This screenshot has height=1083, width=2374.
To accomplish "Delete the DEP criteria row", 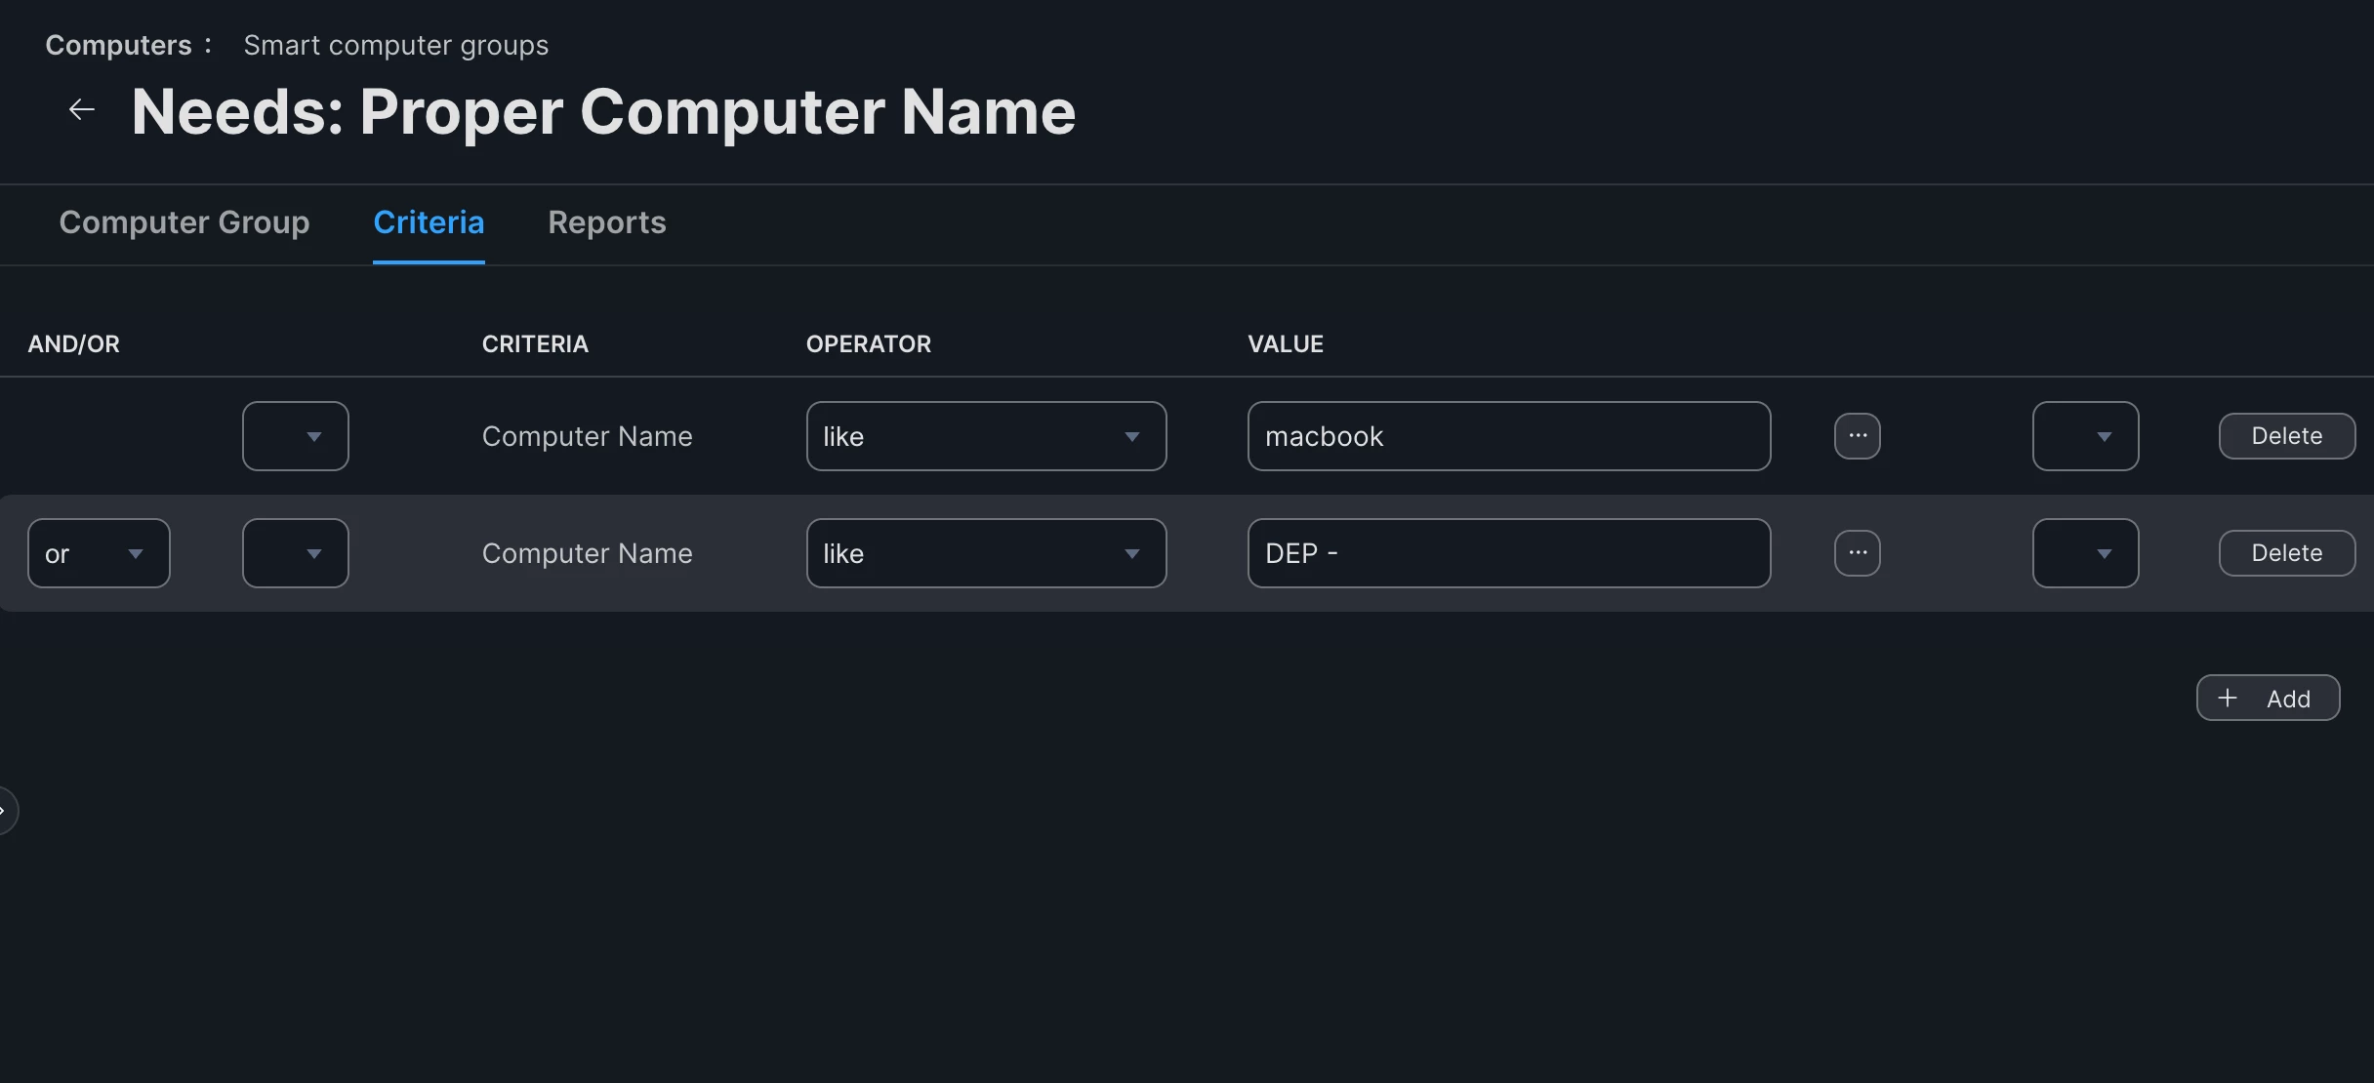I will 2286,553.
